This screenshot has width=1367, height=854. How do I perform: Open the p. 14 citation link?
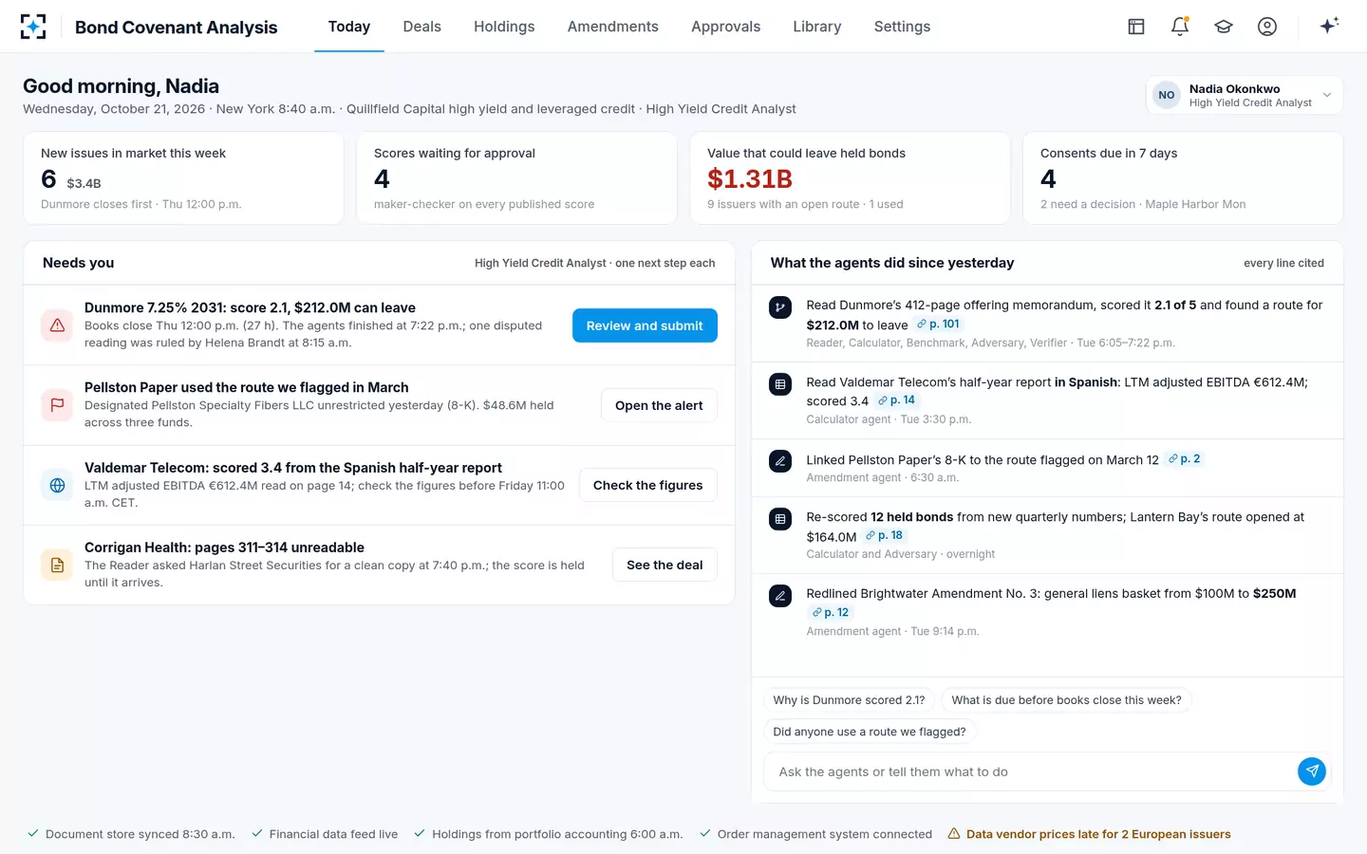(896, 400)
